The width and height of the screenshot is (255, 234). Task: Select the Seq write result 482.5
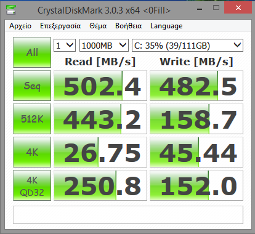196,86
